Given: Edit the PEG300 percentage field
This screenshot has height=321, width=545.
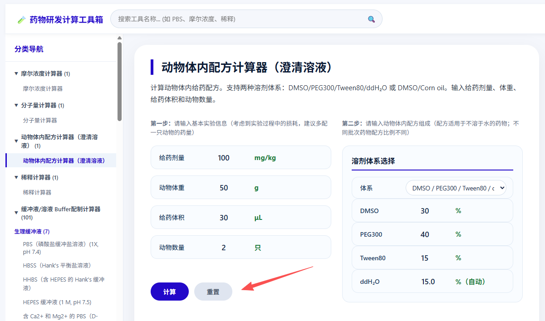Looking at the screenshot, I should 425,234.
